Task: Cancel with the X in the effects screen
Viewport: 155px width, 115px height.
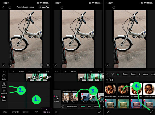Action: (x=108, y=112)
